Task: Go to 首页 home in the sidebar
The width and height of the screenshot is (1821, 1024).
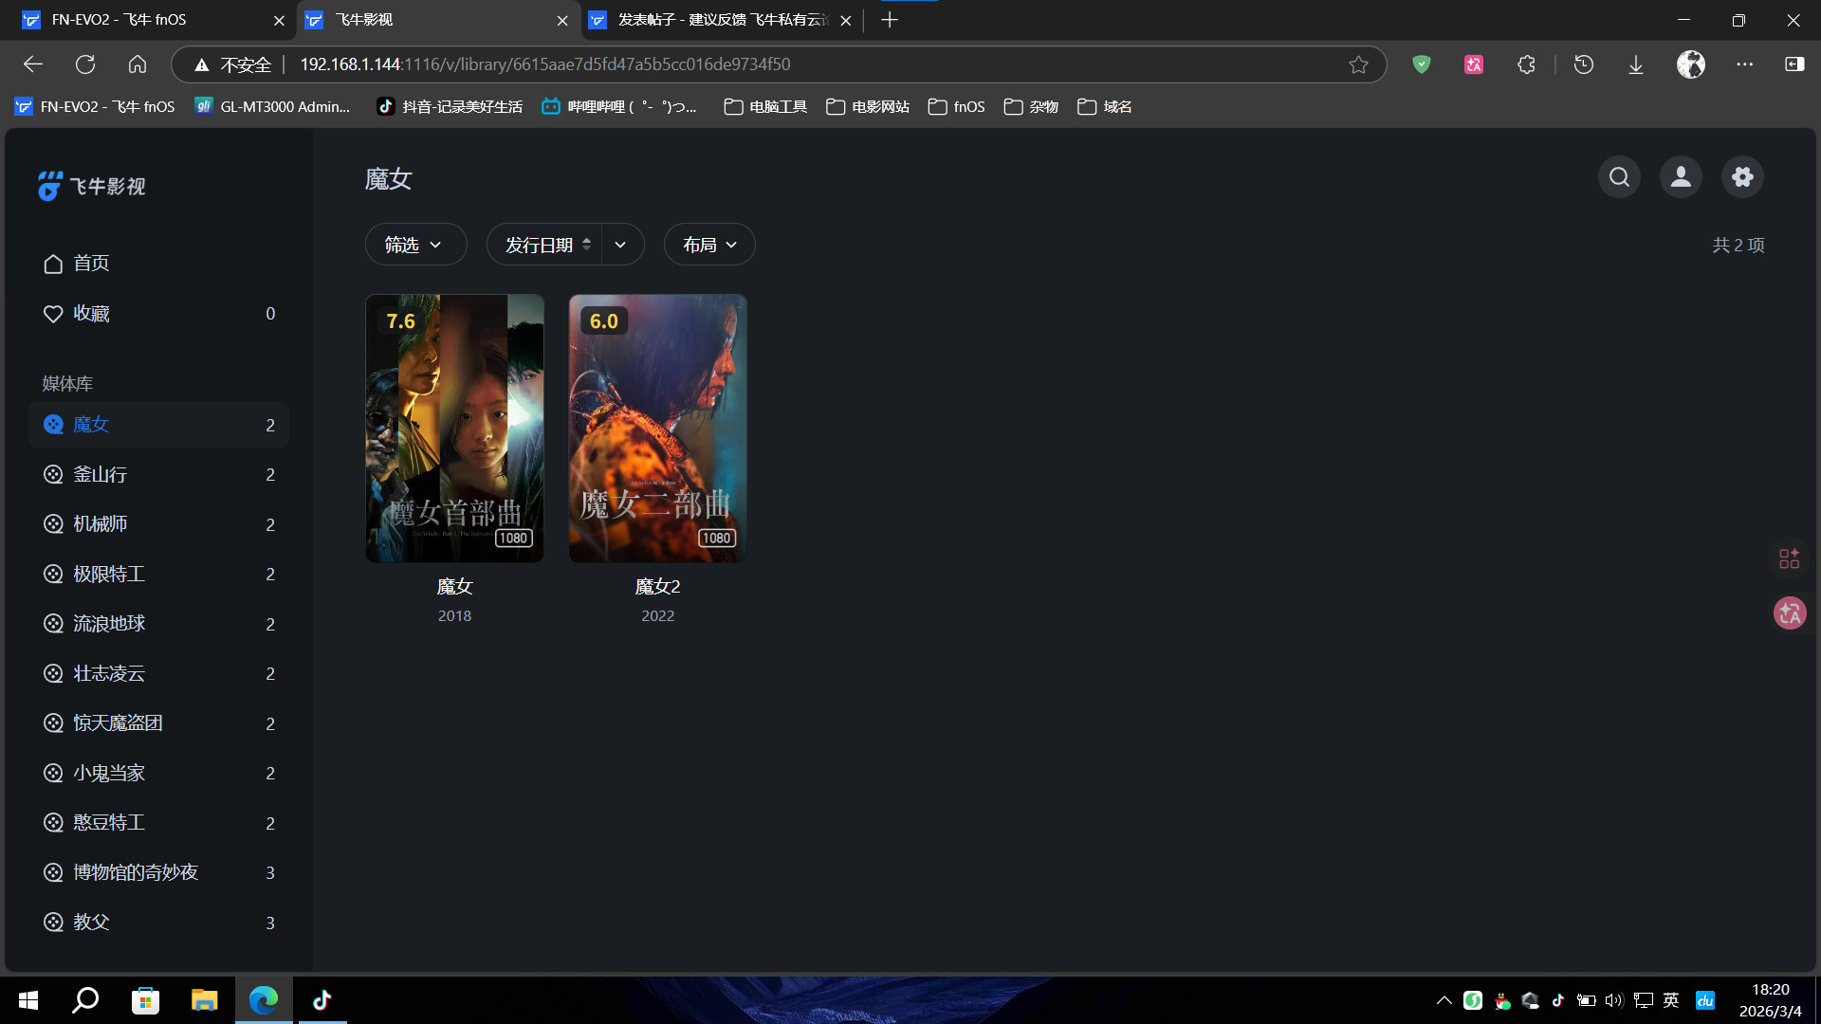Action: tap(91, 264)
